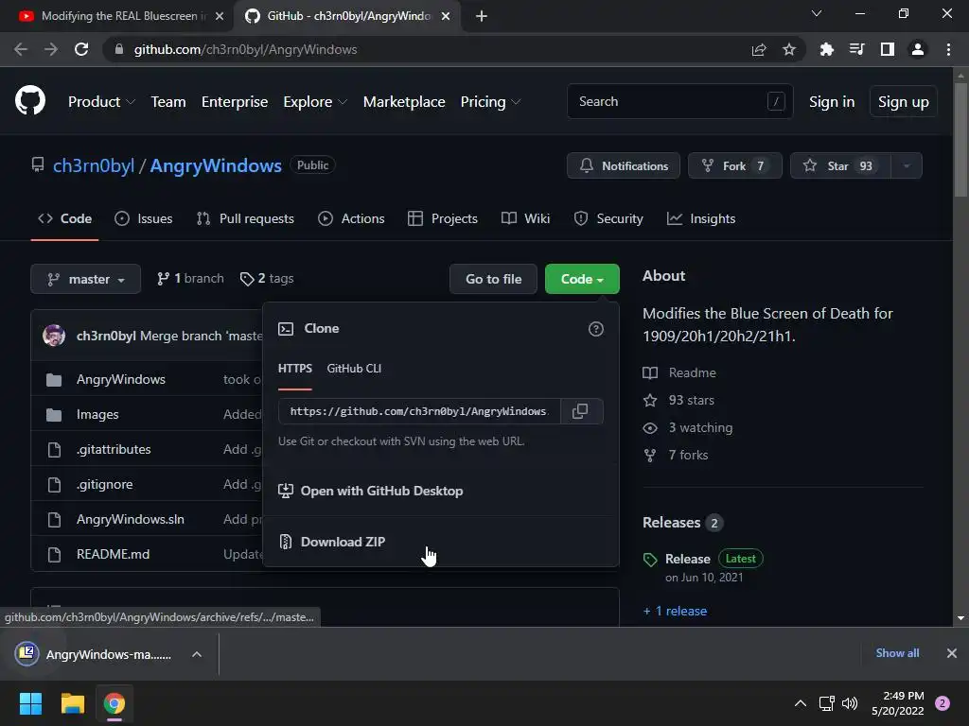This screenshot has width=969, height=726.
Task: Open a new browser tab
Action: [482, 16]
